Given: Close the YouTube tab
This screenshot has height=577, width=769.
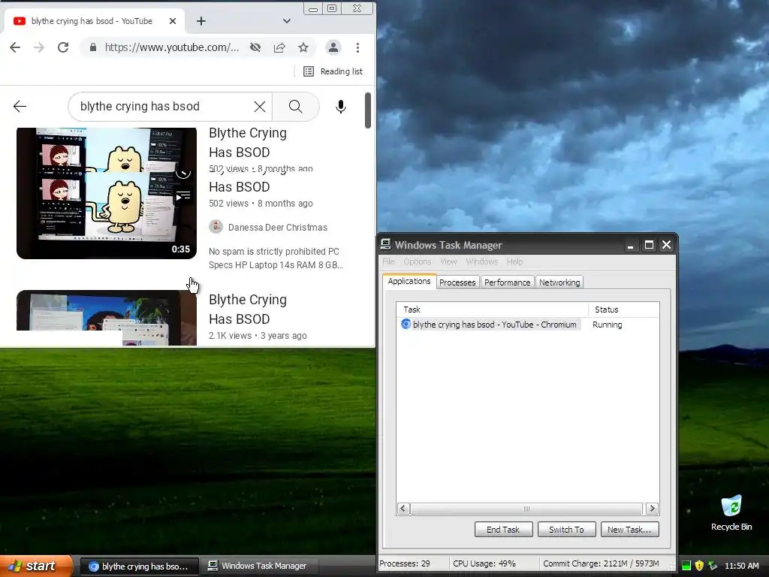Looking at the screenshot, I should coord(173,21).
